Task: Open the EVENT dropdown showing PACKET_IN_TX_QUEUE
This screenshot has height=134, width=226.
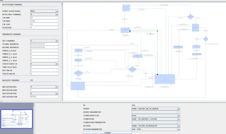Action: tap(156, 109)
